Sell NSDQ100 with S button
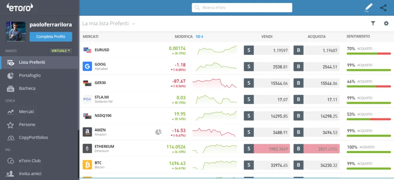The image size is (394, 180). pyautogui.click(x=249, y=116)
